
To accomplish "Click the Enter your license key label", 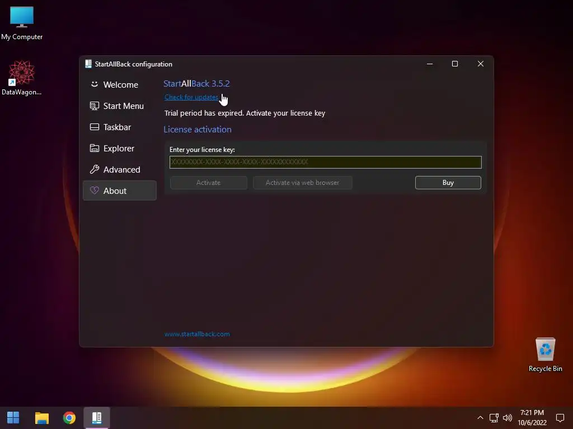I will coord(202,150).
